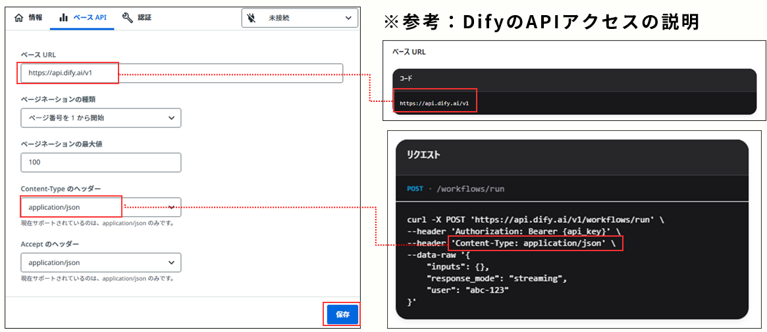Focus the ページネーションの最大値 field showing 100
The image size is (767, 332).
101,162
